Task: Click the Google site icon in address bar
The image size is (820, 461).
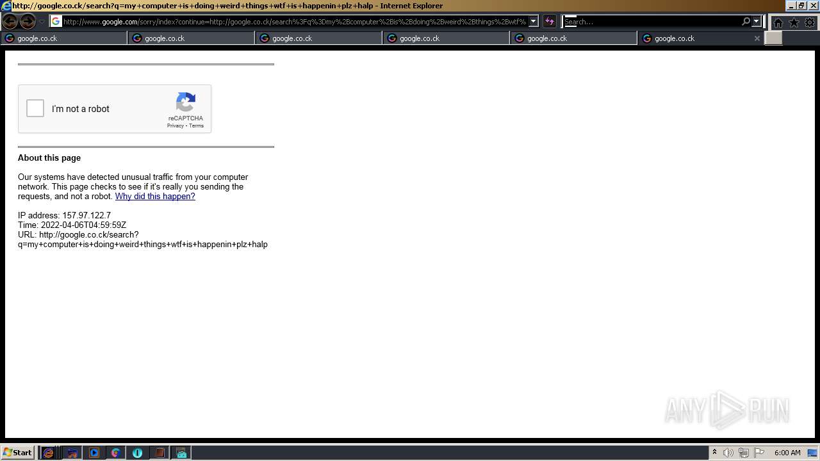Action: point(56,21)
